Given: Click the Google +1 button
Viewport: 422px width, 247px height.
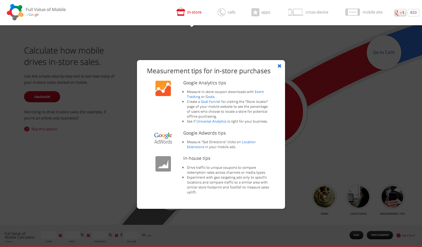Looking at the screenshot, I should point(400,13).
